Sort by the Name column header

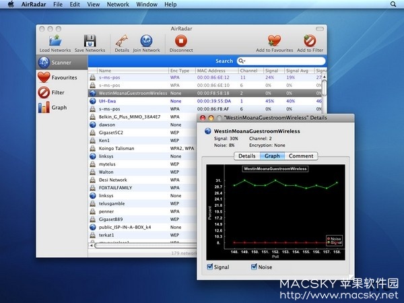(x=133, y=71)
